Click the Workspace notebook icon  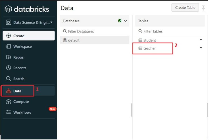click(x=9, y=46)
